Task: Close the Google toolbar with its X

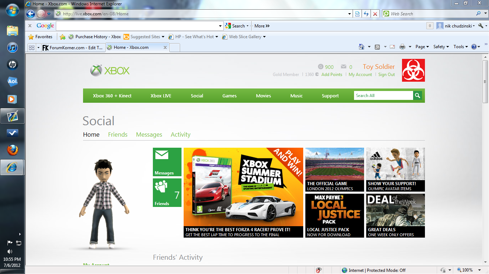Action: pos(30,26)
